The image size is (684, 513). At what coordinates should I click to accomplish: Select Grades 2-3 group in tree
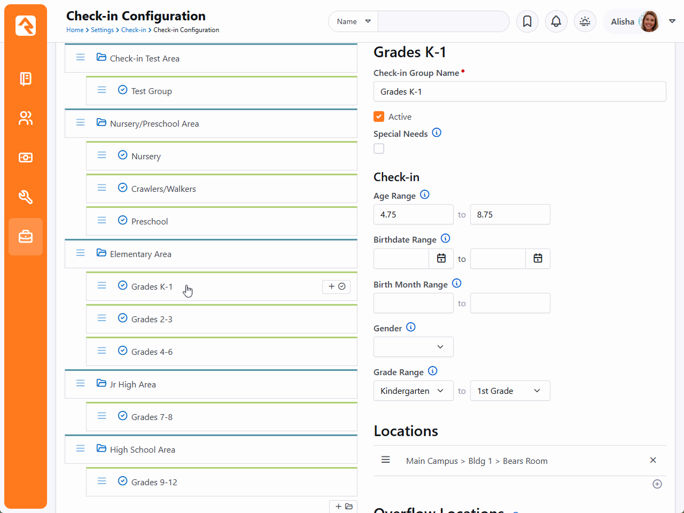[152, 320]
